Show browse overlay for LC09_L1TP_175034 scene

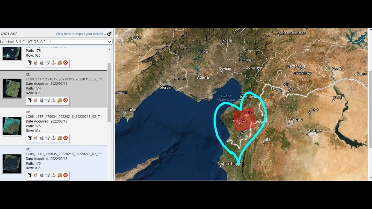click(35, 138)
